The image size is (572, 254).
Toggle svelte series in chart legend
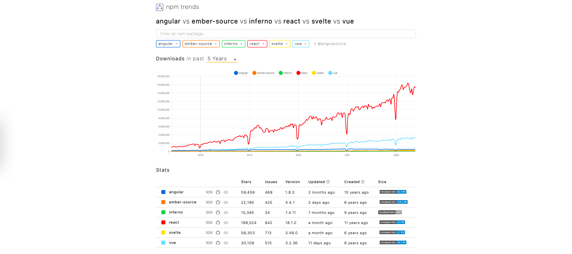pos(318,73)
